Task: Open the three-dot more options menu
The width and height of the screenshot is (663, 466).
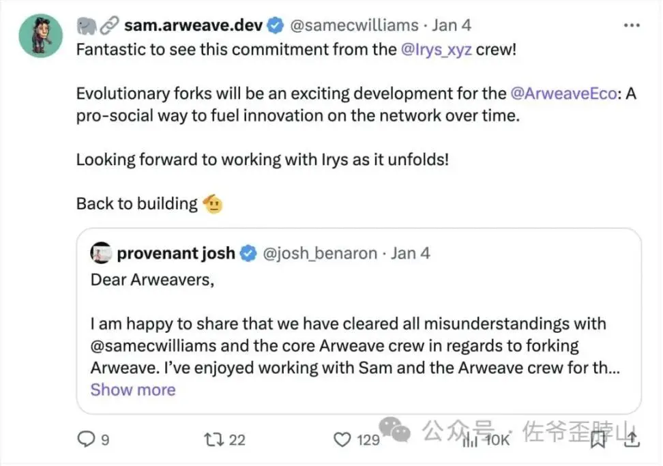Action: coord(632,26)
